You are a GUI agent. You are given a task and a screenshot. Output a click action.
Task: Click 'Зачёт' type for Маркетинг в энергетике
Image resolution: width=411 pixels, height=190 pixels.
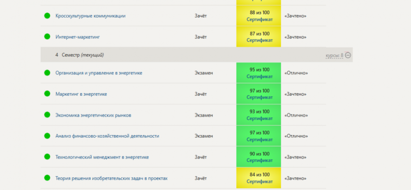[x=201, y=94]
